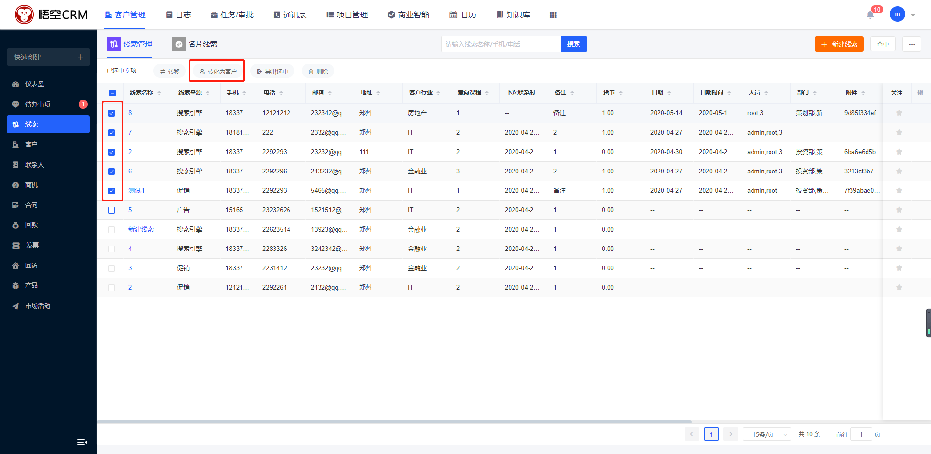931x454 pixels.
Task: Toggle the select-all header checkbox
Action: pos(112,93)
